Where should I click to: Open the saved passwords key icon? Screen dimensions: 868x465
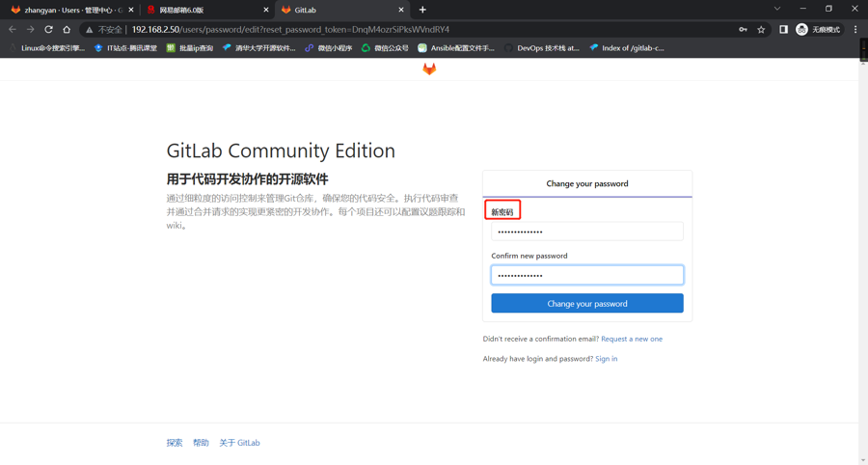click(743, 30)
